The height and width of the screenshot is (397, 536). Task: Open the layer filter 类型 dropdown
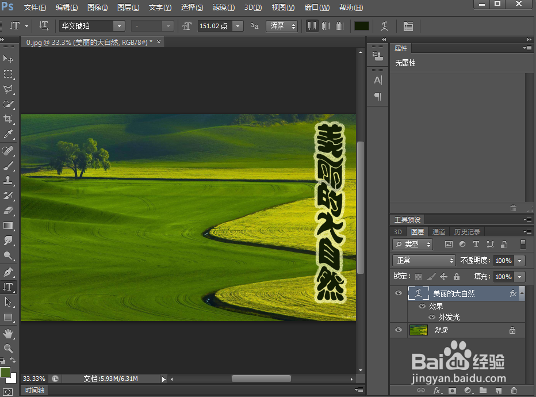point(413,244)
